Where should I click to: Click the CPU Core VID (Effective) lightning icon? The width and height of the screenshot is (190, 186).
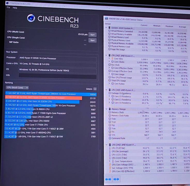(110, 171)
